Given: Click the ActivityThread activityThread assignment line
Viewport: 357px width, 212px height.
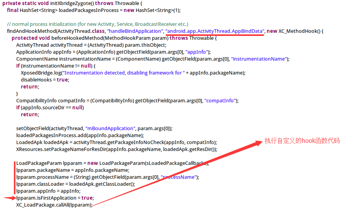Looking at the screenshot, I should (91, 45).
